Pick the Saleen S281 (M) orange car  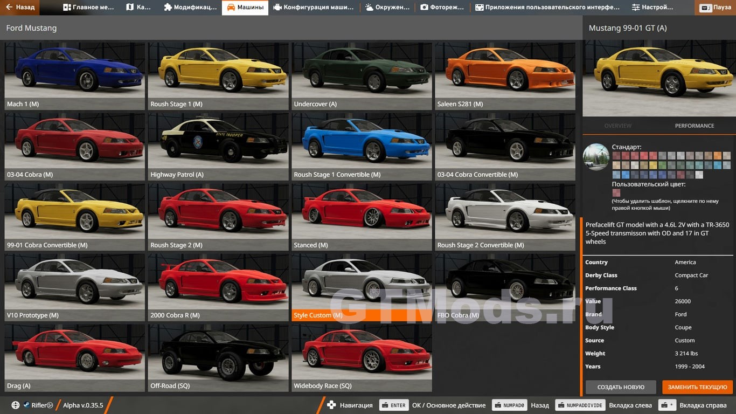click(x=505, y=76)
